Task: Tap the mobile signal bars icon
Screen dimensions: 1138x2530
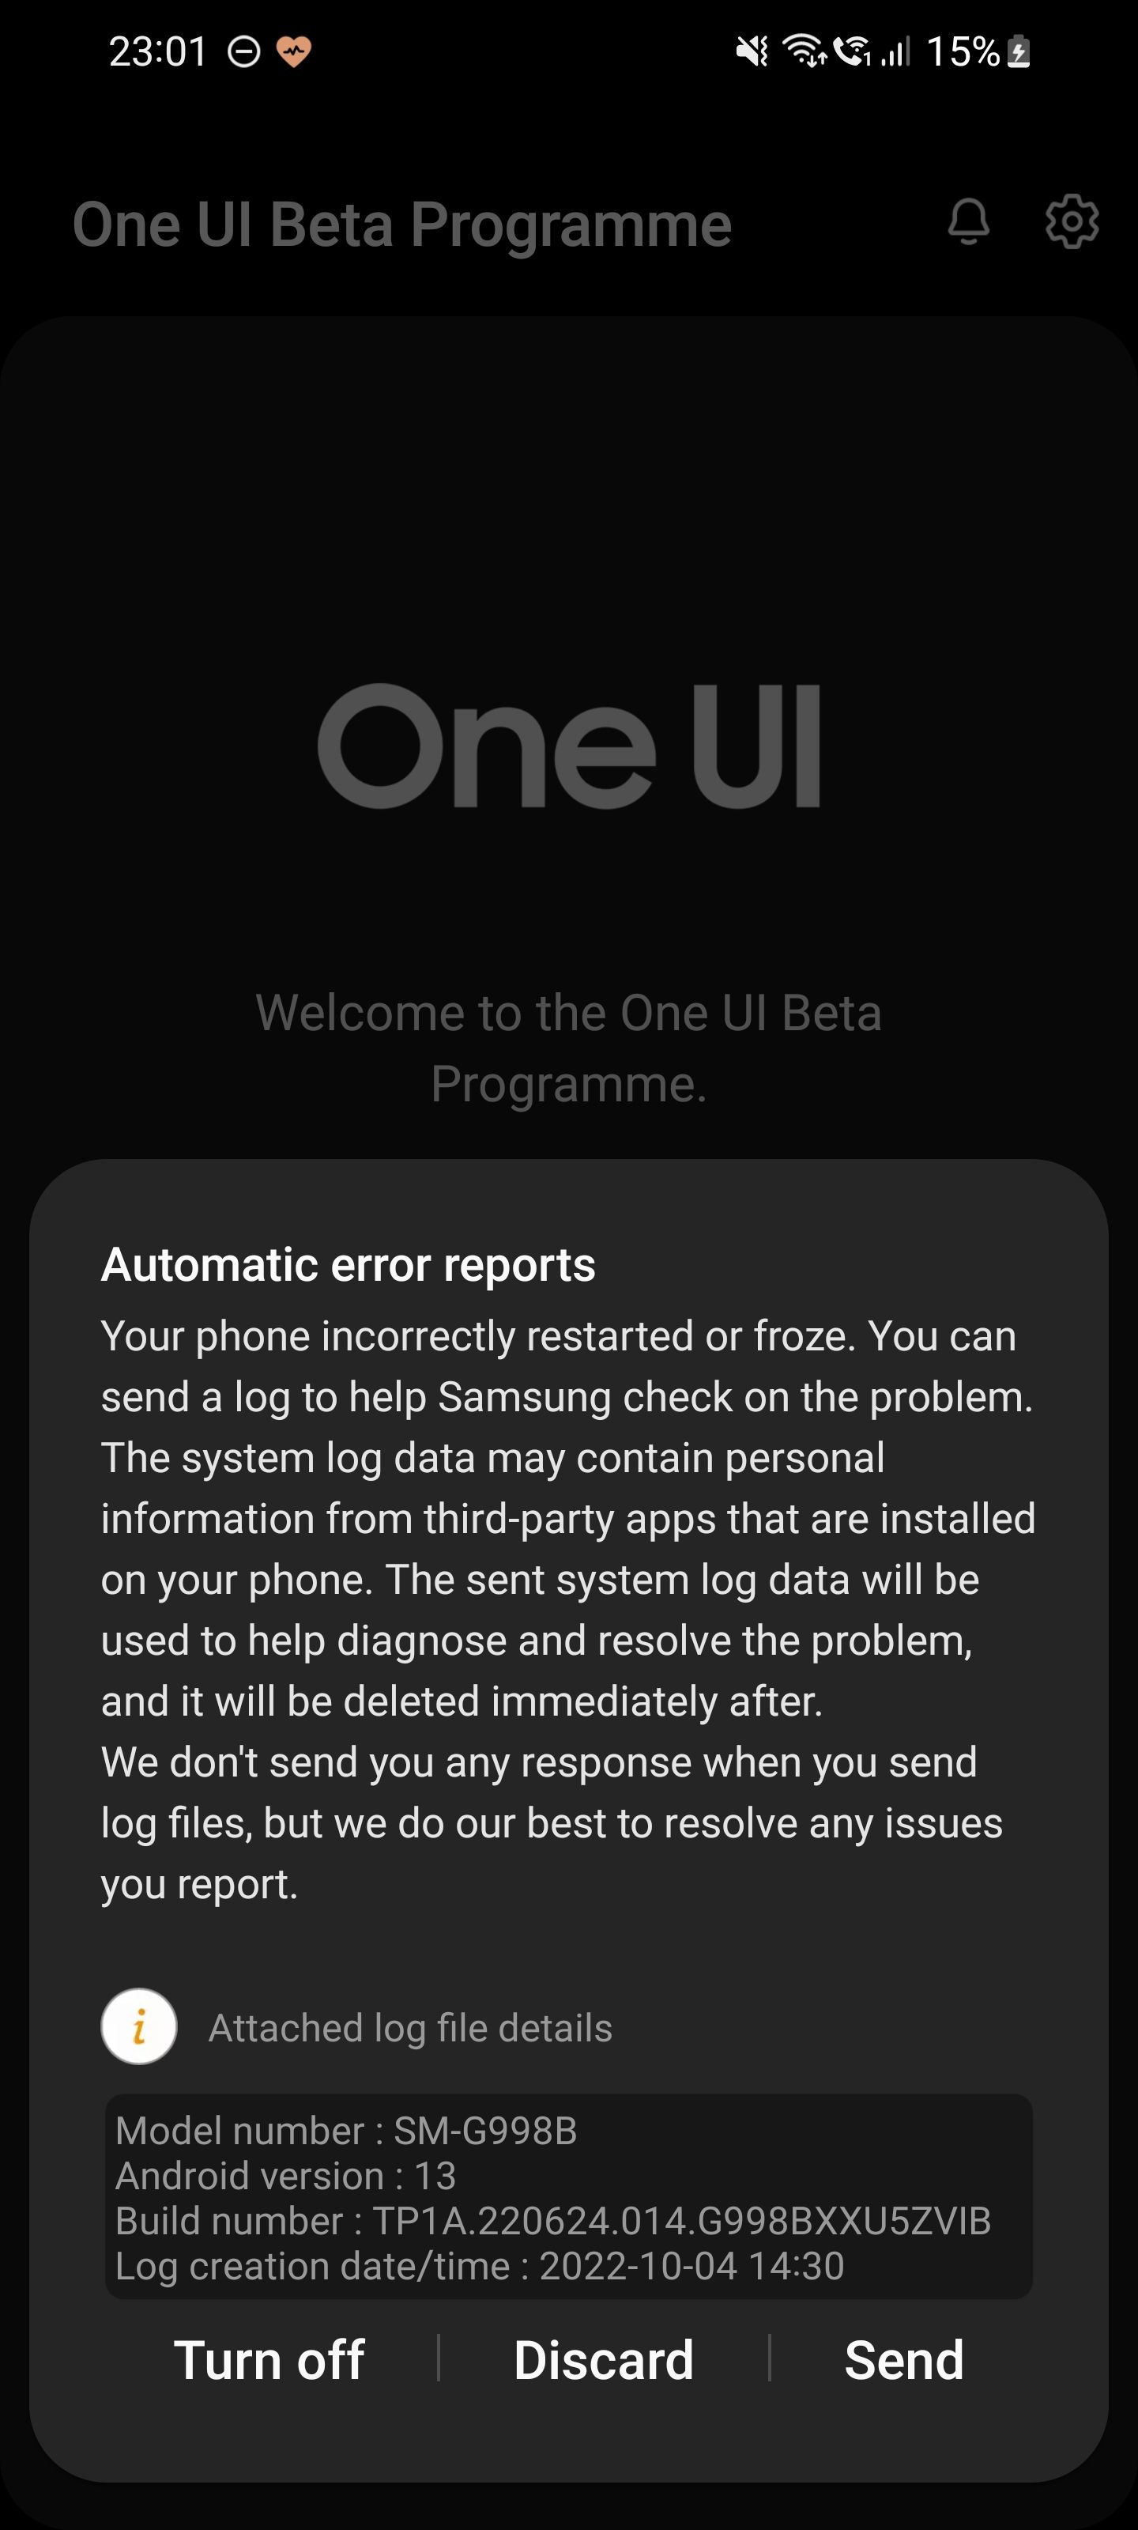Action: click(895, 51)
